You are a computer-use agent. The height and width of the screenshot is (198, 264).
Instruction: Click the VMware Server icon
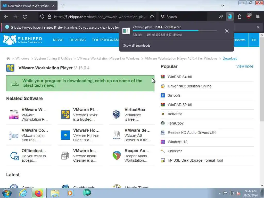(117, 135)
